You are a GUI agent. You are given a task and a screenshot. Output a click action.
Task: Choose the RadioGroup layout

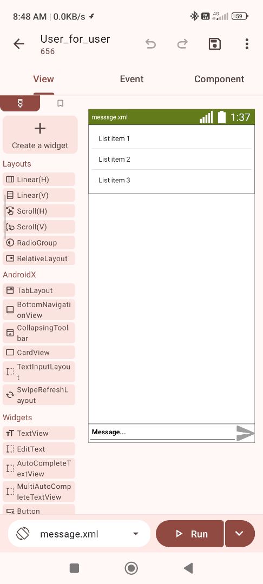point(39,243)
